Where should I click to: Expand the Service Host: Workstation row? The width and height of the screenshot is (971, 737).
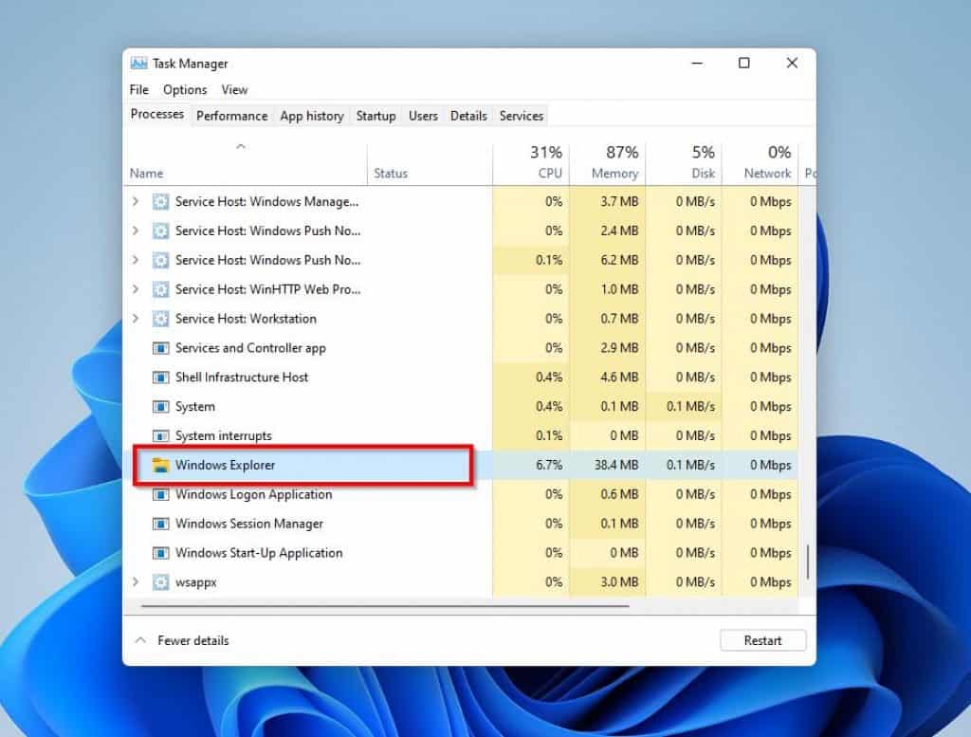[135, 319]
